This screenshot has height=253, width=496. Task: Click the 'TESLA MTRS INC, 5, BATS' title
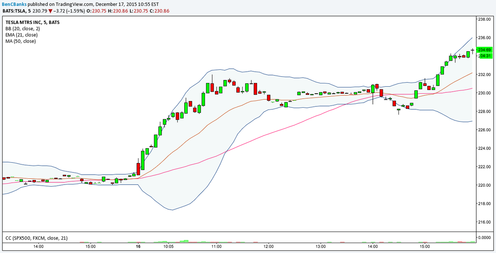tap(33, 22)
